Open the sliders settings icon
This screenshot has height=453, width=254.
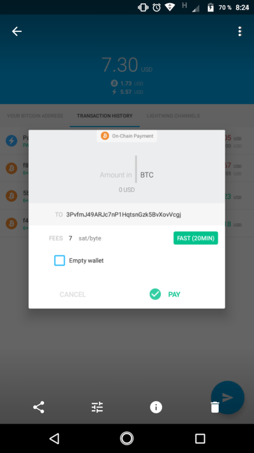click(x=97, y=407)
